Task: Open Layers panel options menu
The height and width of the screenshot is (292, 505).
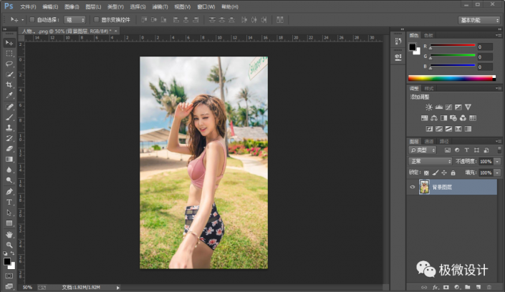Action: click(x=499, y=141)
